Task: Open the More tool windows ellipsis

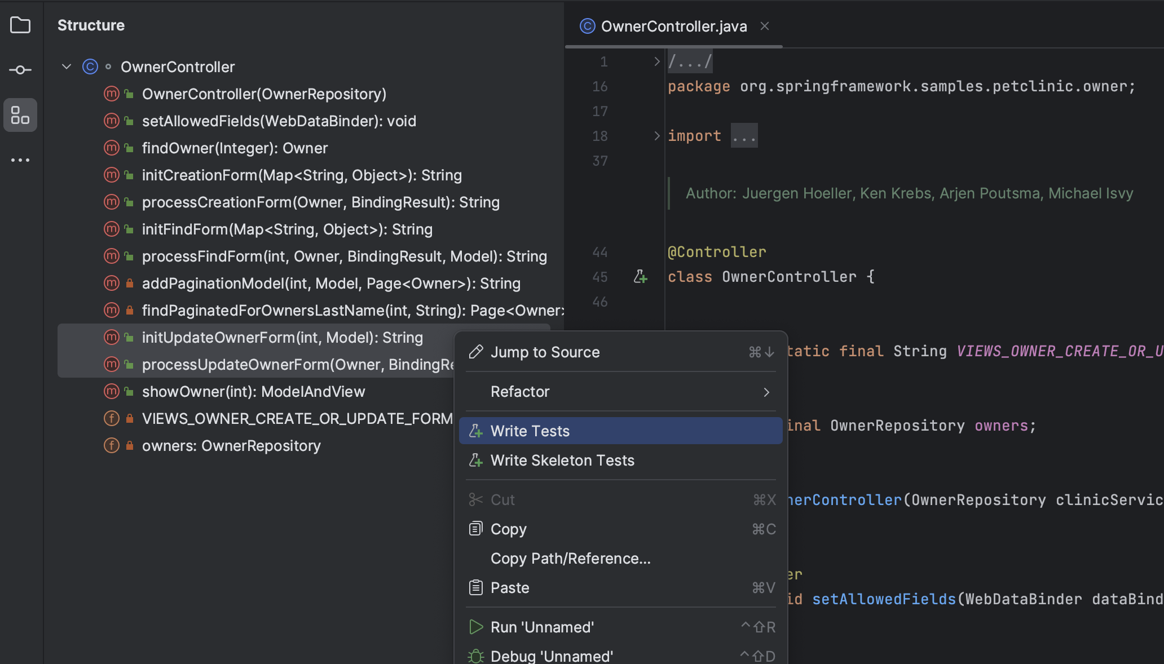Action: (20, 160)
